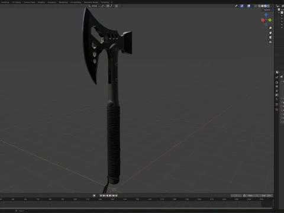
Task: Switch to the Scripting workspace tab
Action: pos(105,2)
